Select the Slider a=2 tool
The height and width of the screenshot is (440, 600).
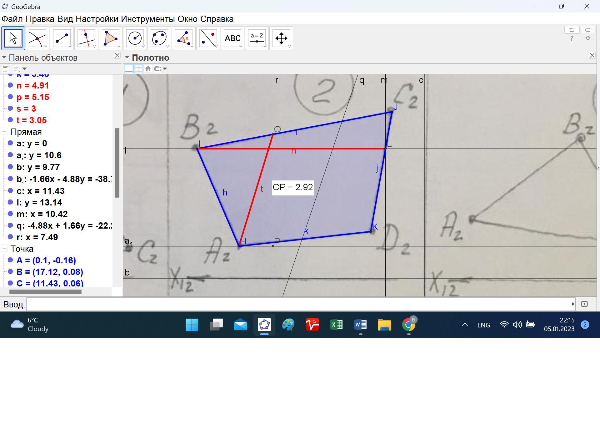pyautogui.click(x=257, y=38)
